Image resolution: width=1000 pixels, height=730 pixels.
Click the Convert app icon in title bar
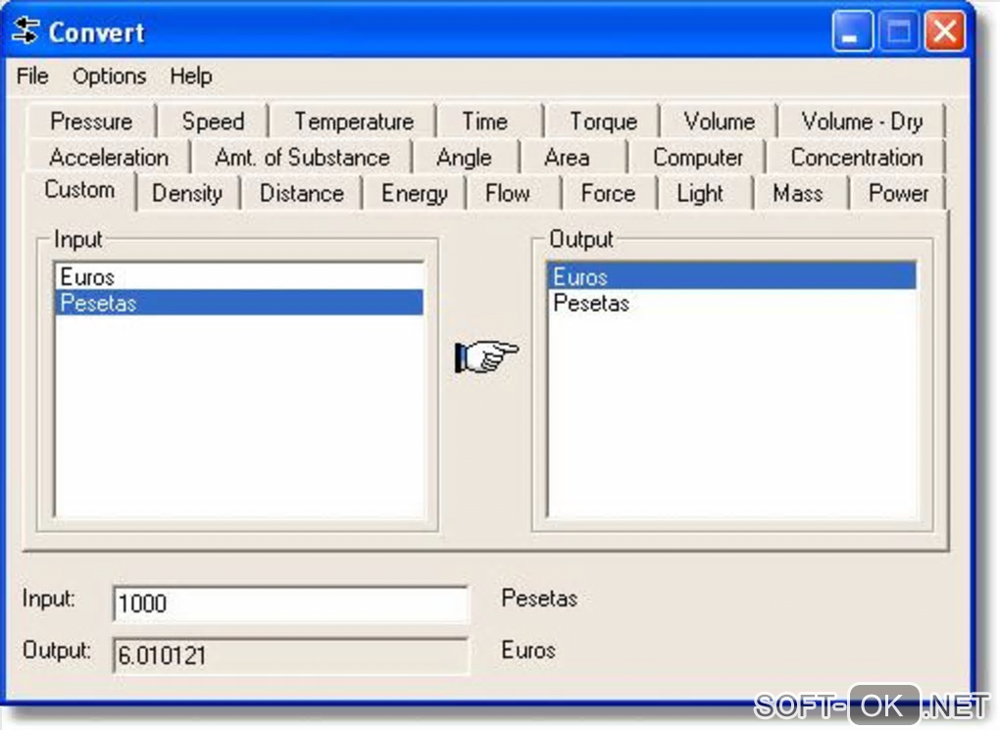[x=26, y=30]
